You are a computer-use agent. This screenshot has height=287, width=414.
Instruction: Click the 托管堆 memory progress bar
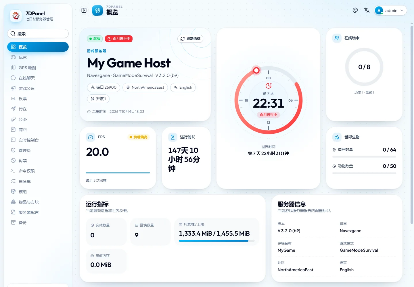(x=217, y=241)
